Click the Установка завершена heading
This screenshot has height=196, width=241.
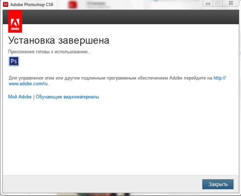[59, 40]
